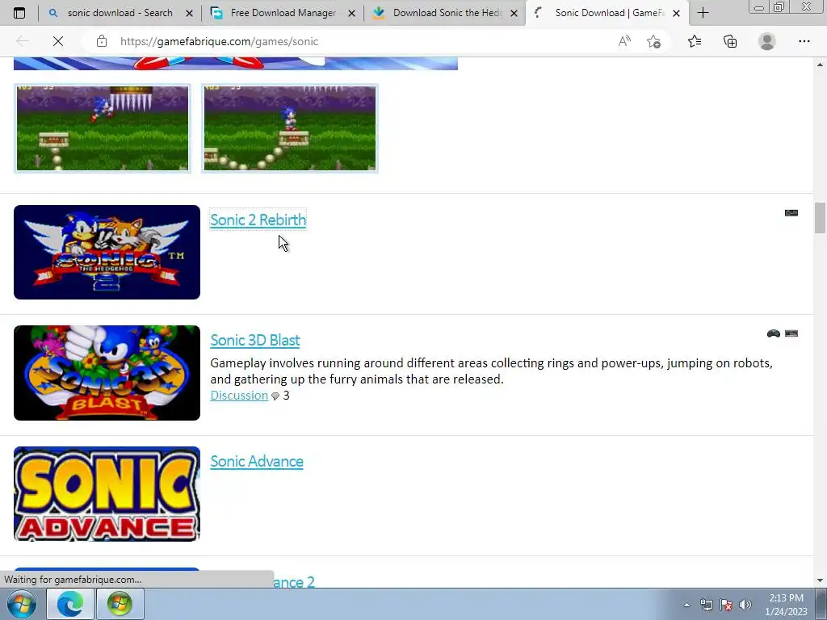Open Settings and more menu
The image size is (827, 620).
(804, 41)
